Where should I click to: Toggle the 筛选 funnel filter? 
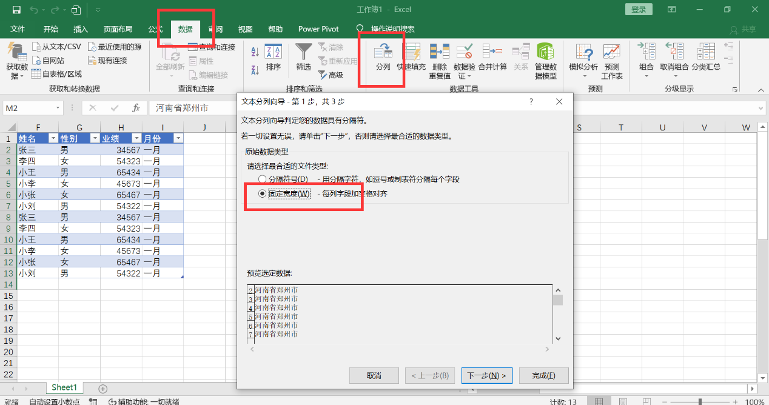click(303, 58)
